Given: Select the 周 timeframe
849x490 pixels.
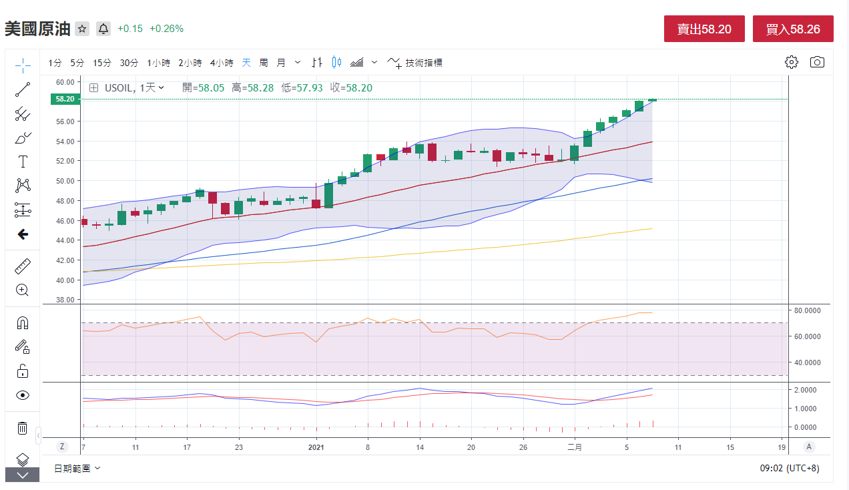Looking at the screenshot, I should click(x=264, y=63).
